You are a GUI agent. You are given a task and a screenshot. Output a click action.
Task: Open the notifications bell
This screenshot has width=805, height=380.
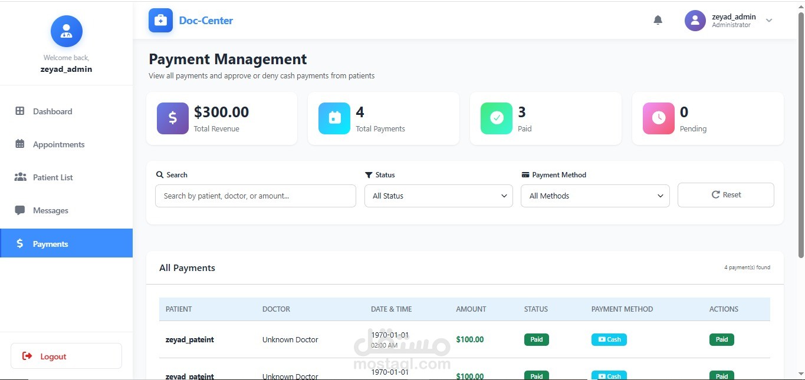[658, 20]
